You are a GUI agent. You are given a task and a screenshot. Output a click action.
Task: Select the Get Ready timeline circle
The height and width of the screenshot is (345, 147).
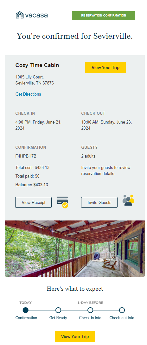[x=58, y=310]
